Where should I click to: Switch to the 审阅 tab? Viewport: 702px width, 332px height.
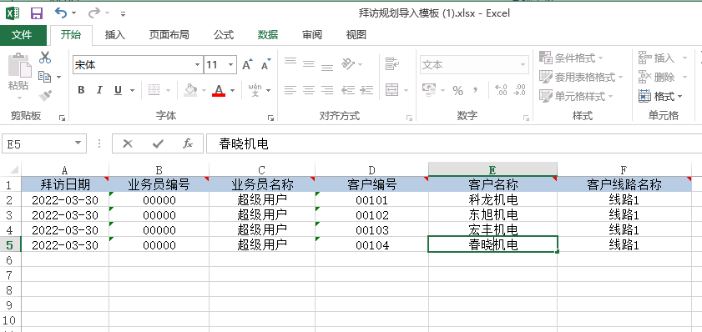click(312, 35)
